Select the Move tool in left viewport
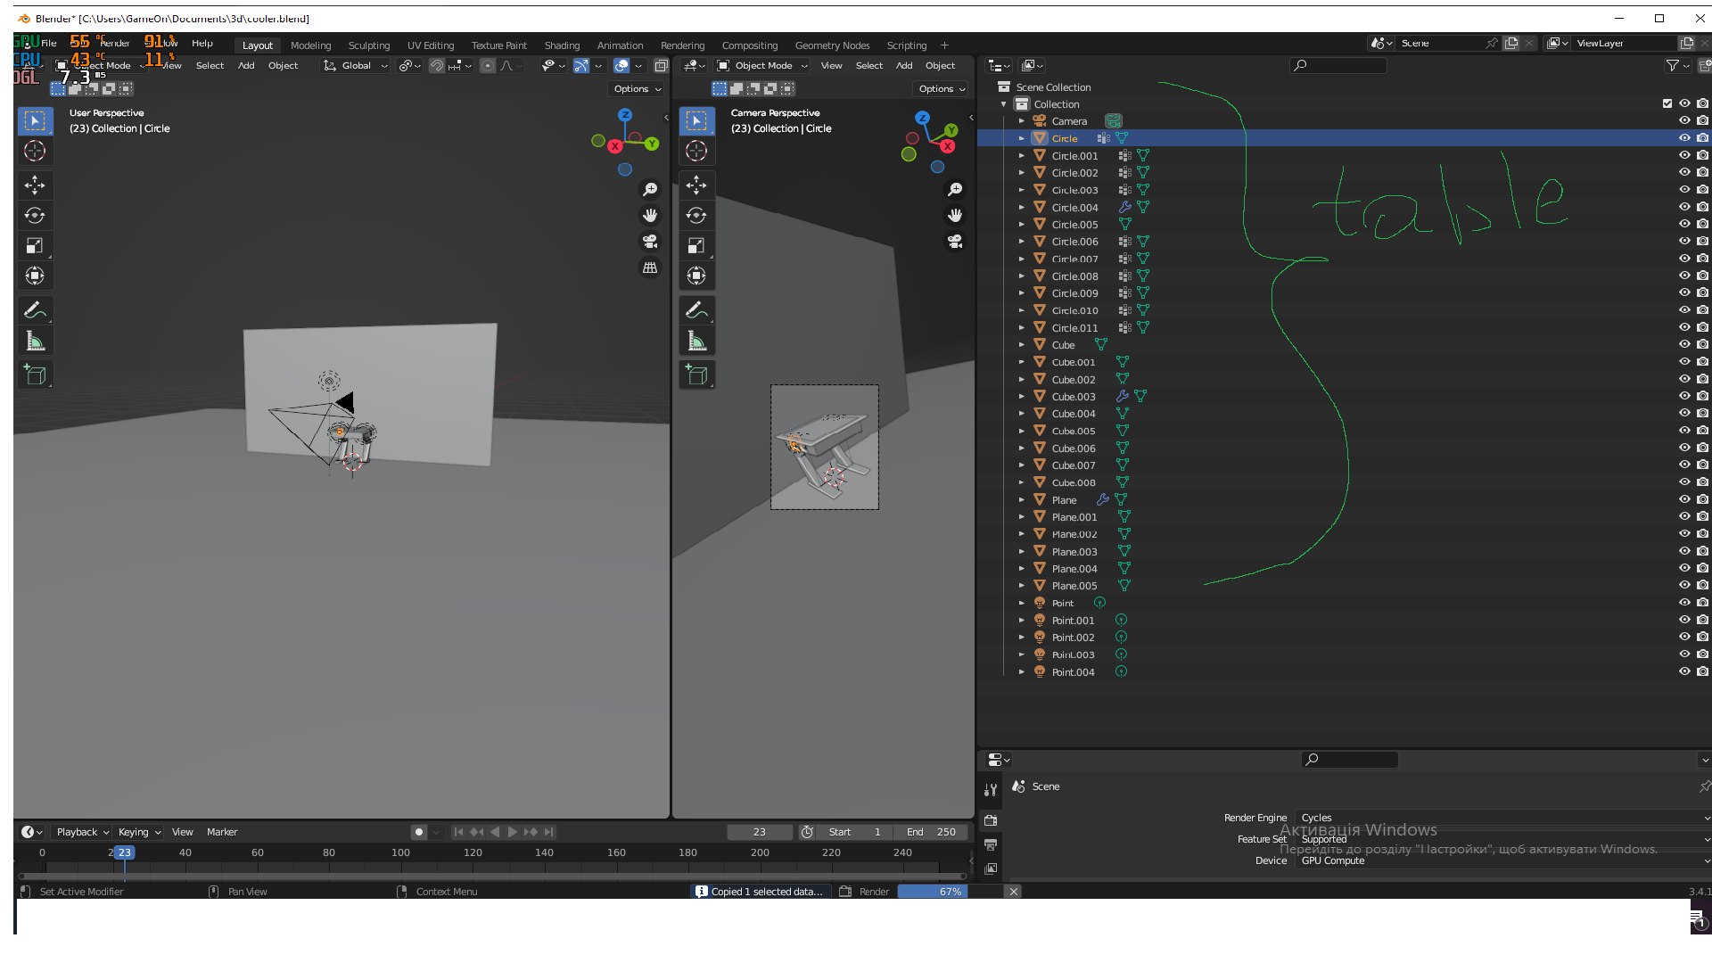Viewport: 1712px width, 963px height. tap(35, 185)
